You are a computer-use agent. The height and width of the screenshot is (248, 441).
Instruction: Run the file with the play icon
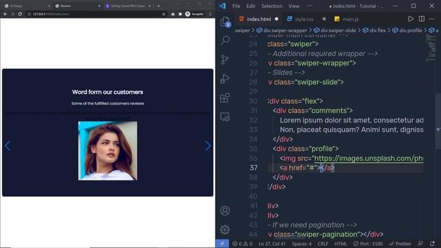(x=411, y=19)
